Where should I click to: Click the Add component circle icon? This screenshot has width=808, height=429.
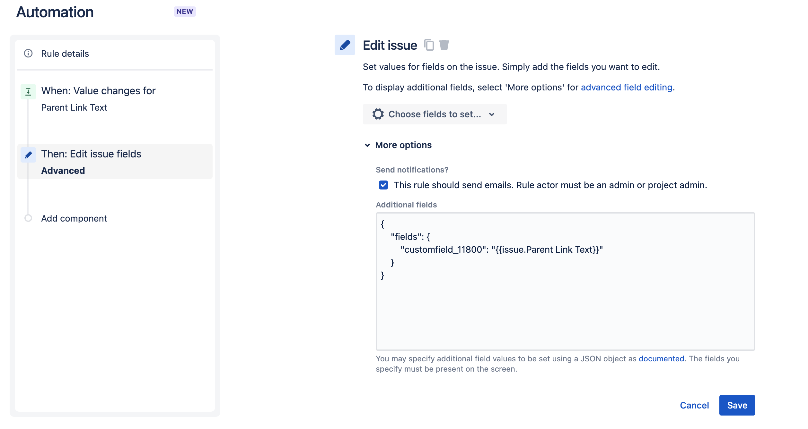pos(28,218)
